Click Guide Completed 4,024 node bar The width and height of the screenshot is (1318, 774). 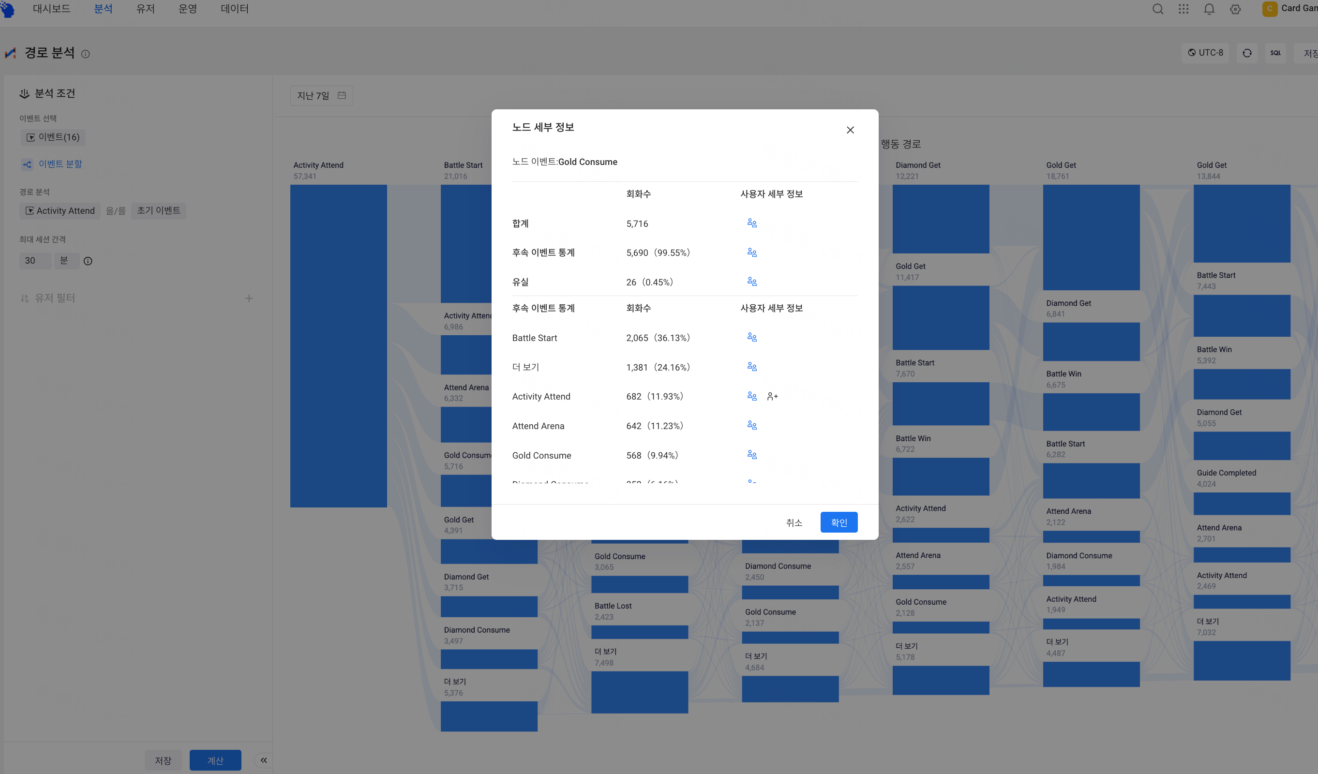[1242, 504]
